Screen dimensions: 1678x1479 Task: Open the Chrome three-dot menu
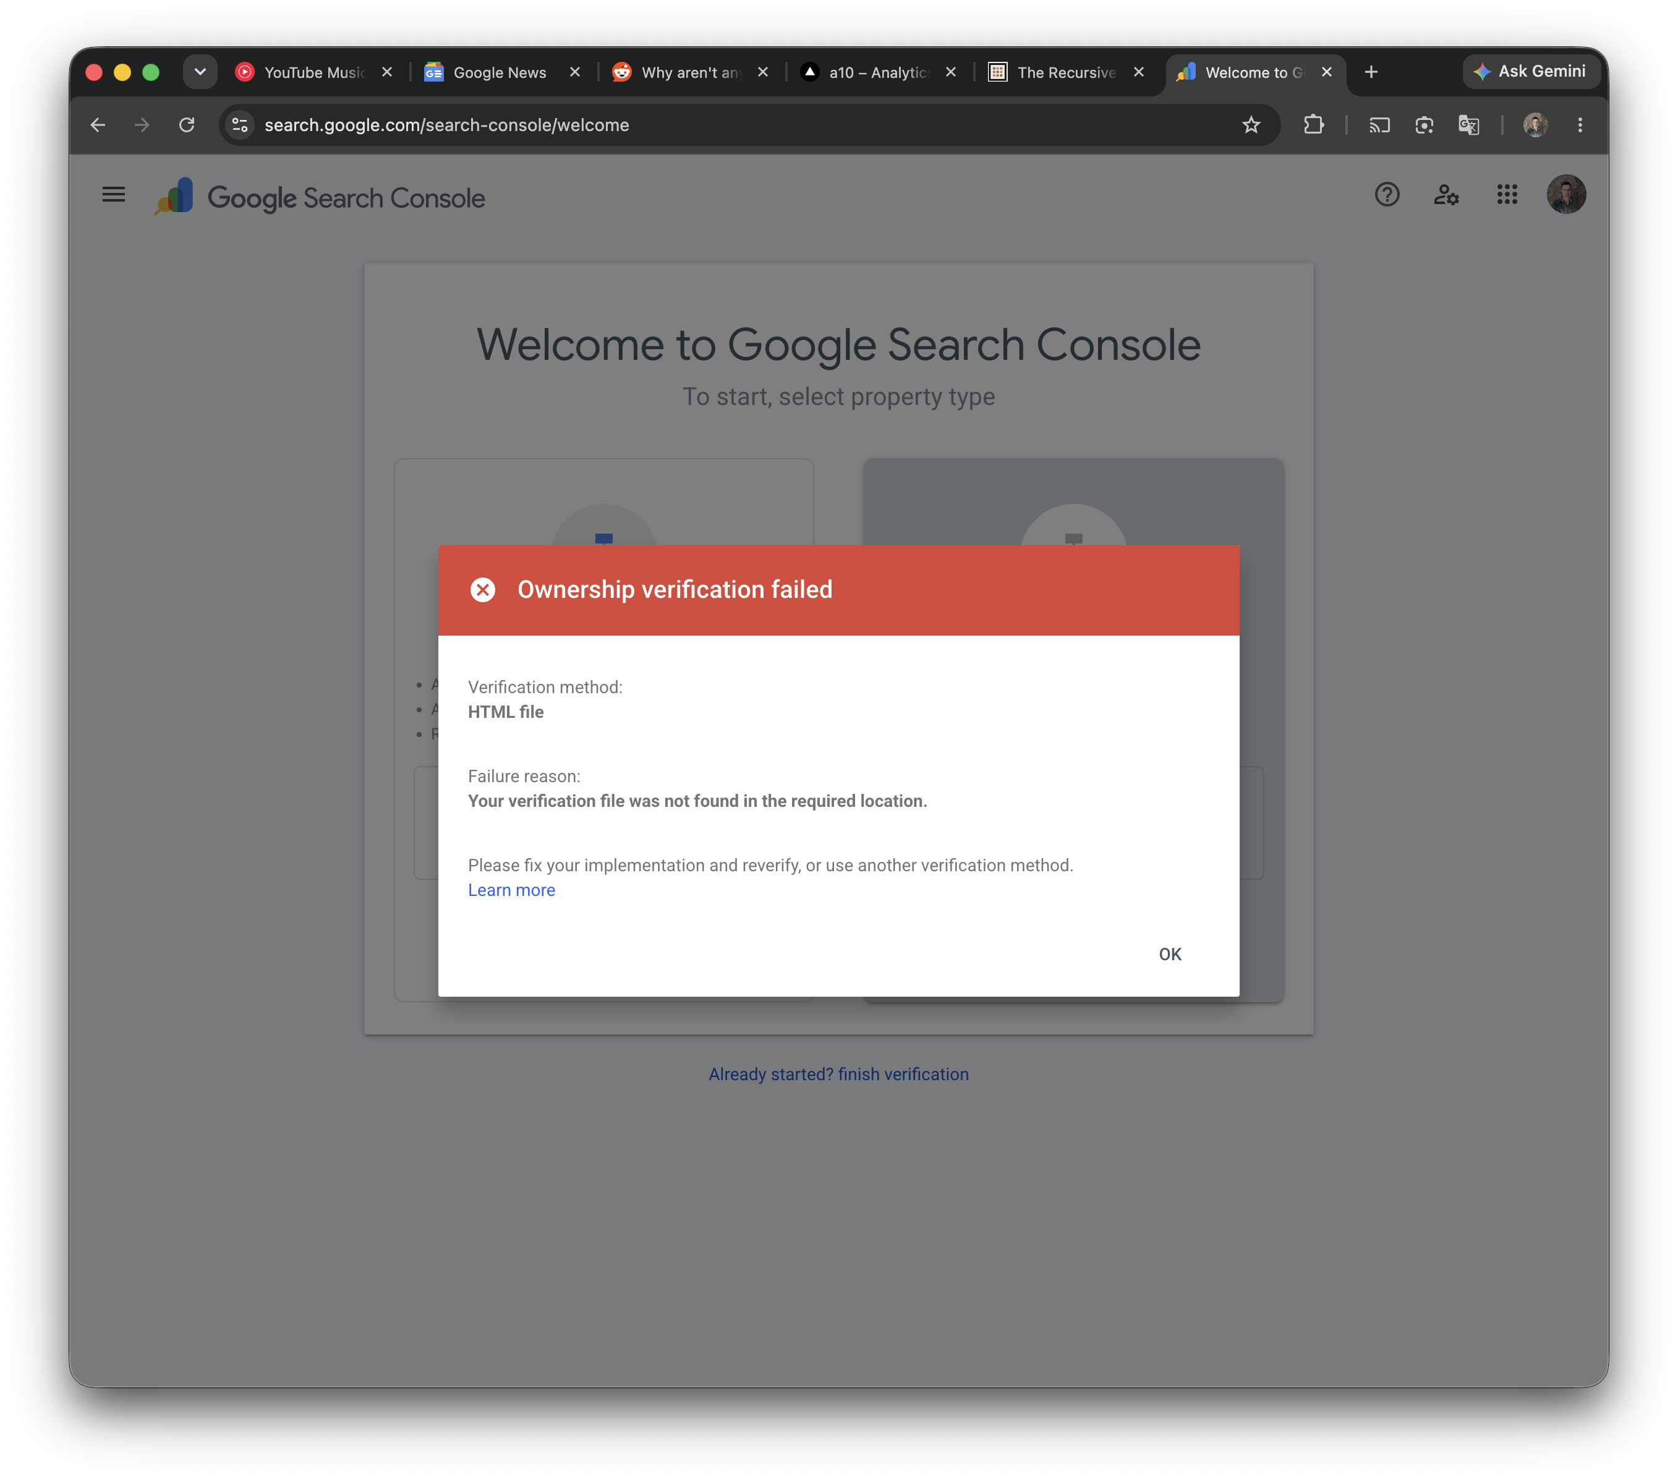point(1580,125)
